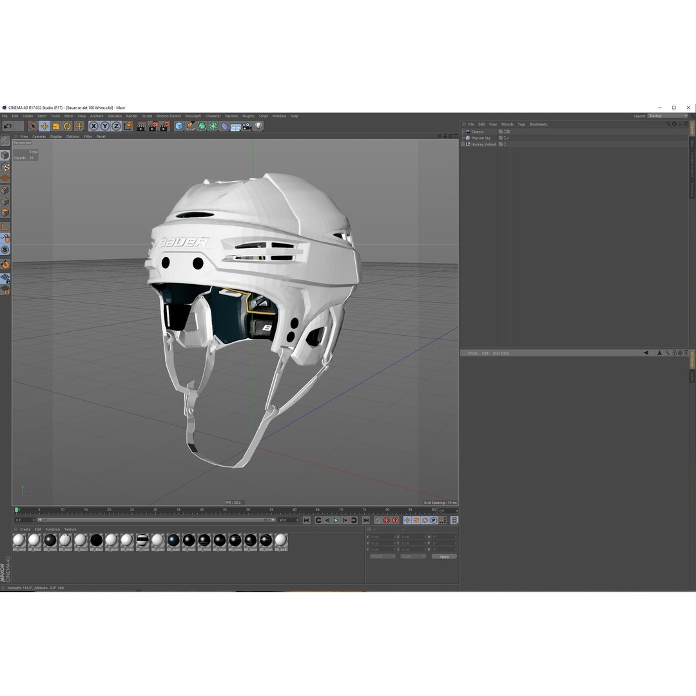
Task: Open the Attribute Manager Mode menu
Action: pos(473,353)
